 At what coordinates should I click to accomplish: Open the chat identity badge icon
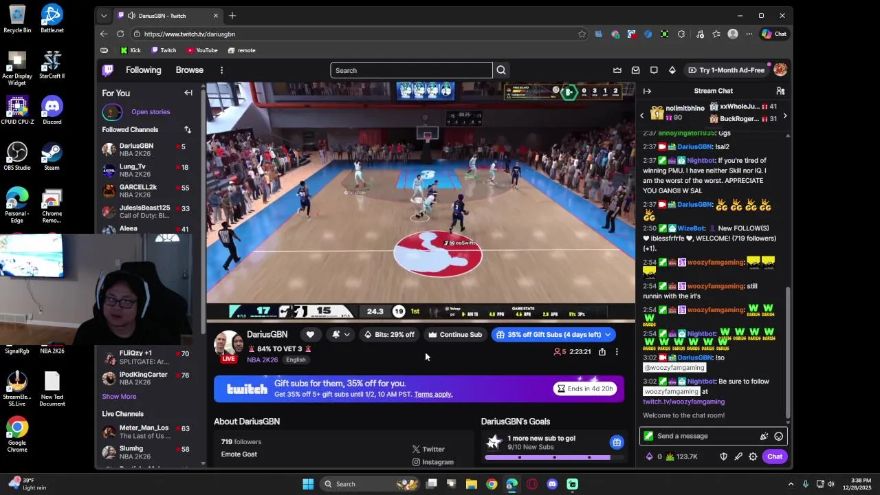648,436
